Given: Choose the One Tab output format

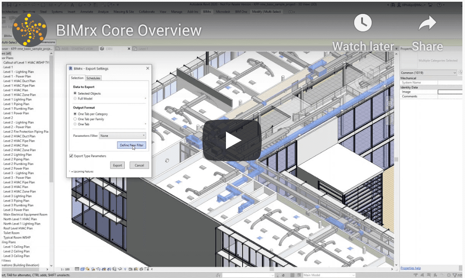Looking at the screenshot, I should pos(75,124).
